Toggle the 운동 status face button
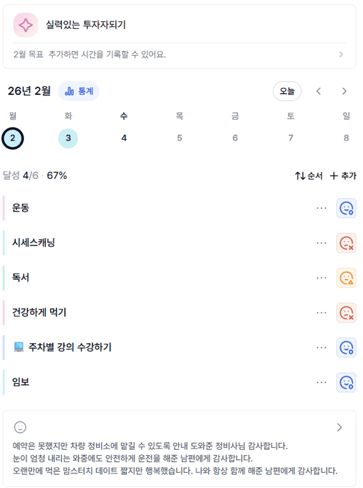The height and width of the screenshot is (488, 363). tap(346, 208)
